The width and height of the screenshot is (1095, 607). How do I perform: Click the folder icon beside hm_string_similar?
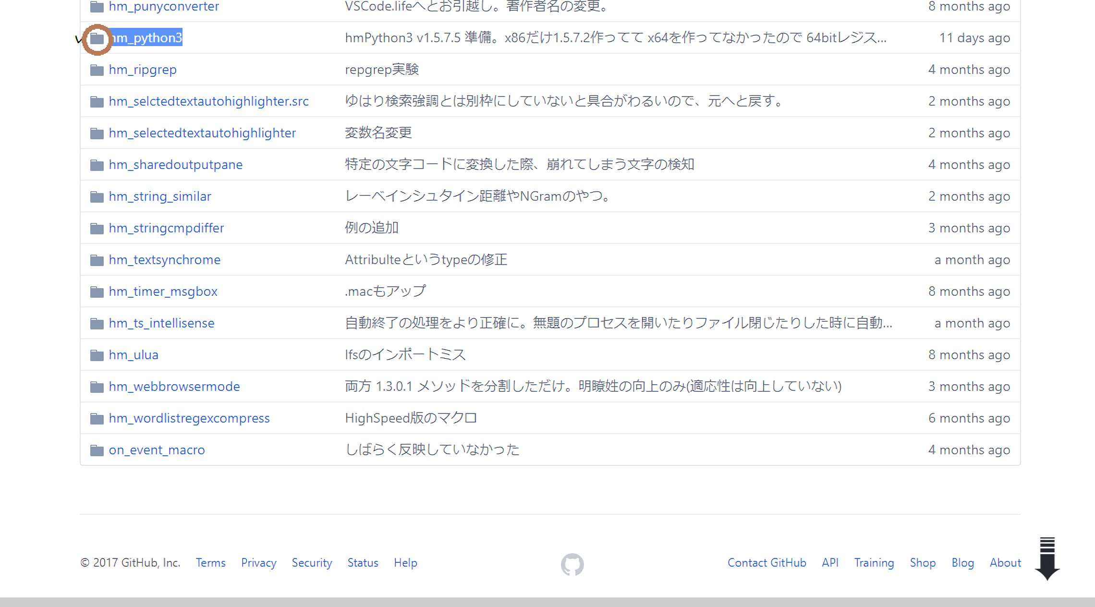[x=97, y=197]
